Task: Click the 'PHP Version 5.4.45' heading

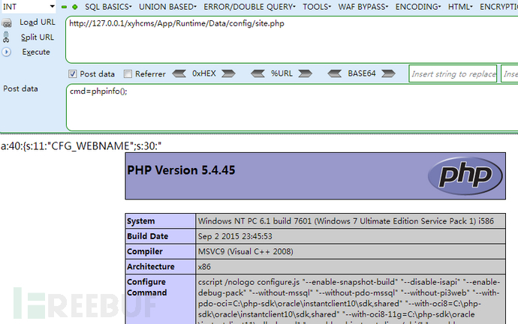Action: tap(181, 170)
